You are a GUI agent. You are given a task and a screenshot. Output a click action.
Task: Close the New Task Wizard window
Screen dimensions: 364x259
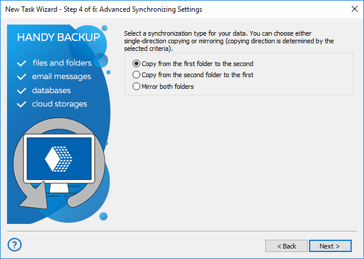tap(354, 8)
